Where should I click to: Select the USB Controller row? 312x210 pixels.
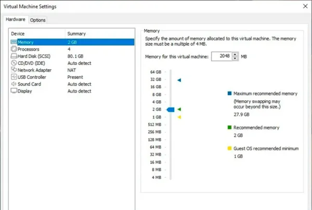(72, 77)
